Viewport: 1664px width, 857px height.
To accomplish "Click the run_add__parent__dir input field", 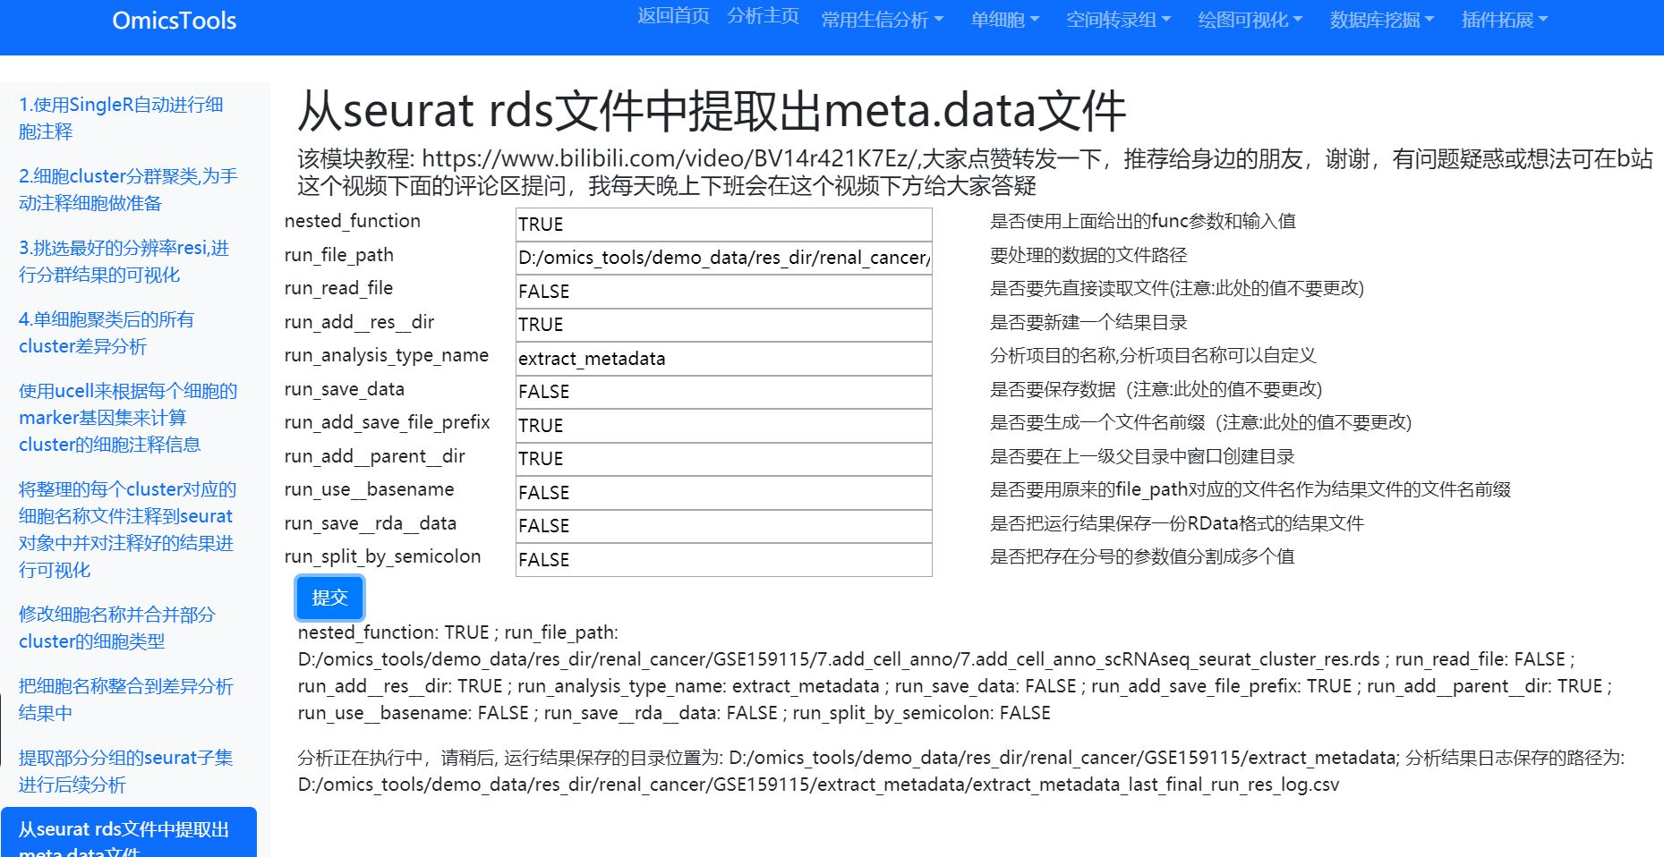I will click(x=723, y=459).
